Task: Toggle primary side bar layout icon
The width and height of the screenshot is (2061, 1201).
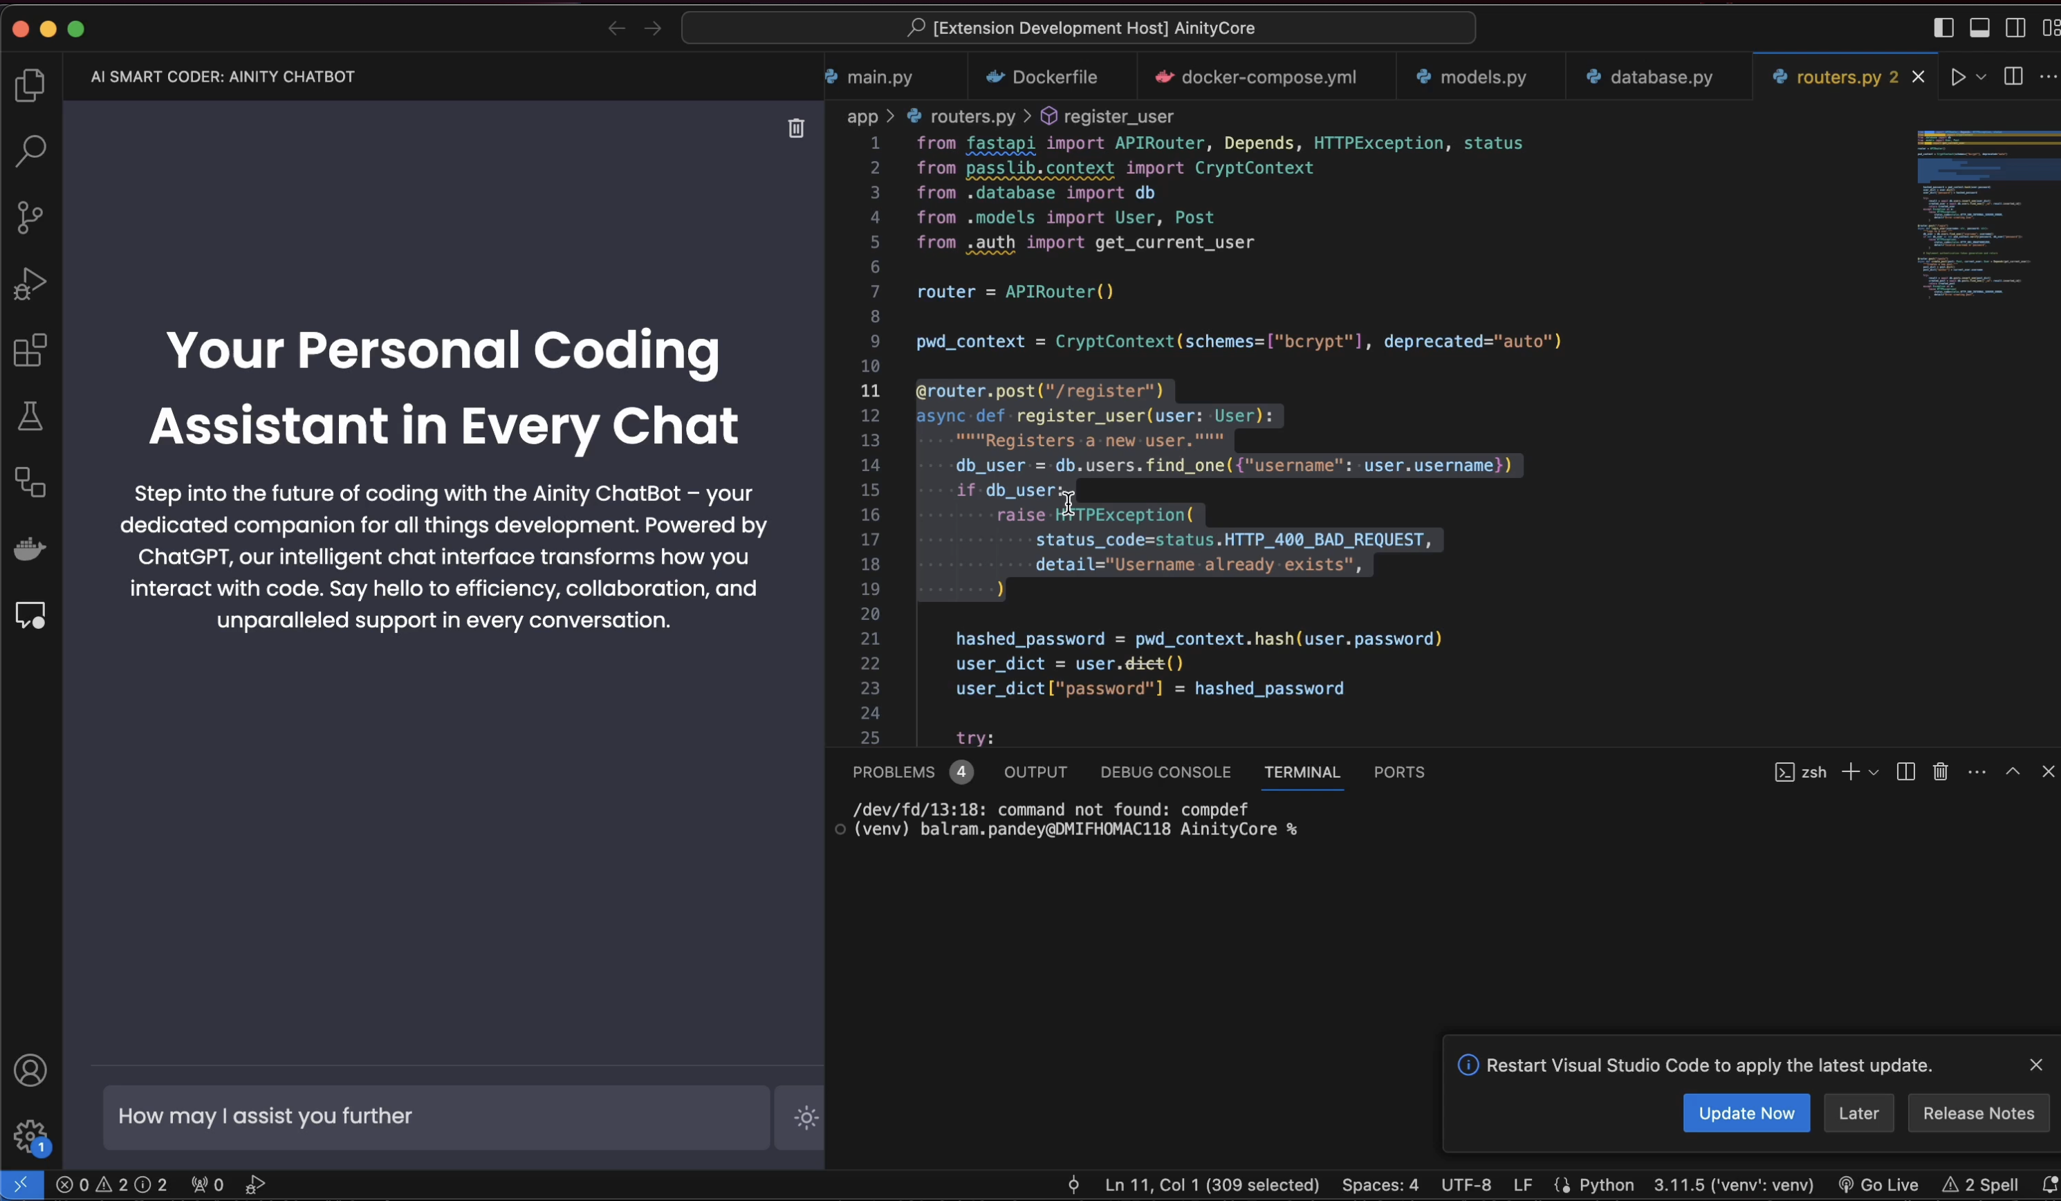Action: (1943, 28)
